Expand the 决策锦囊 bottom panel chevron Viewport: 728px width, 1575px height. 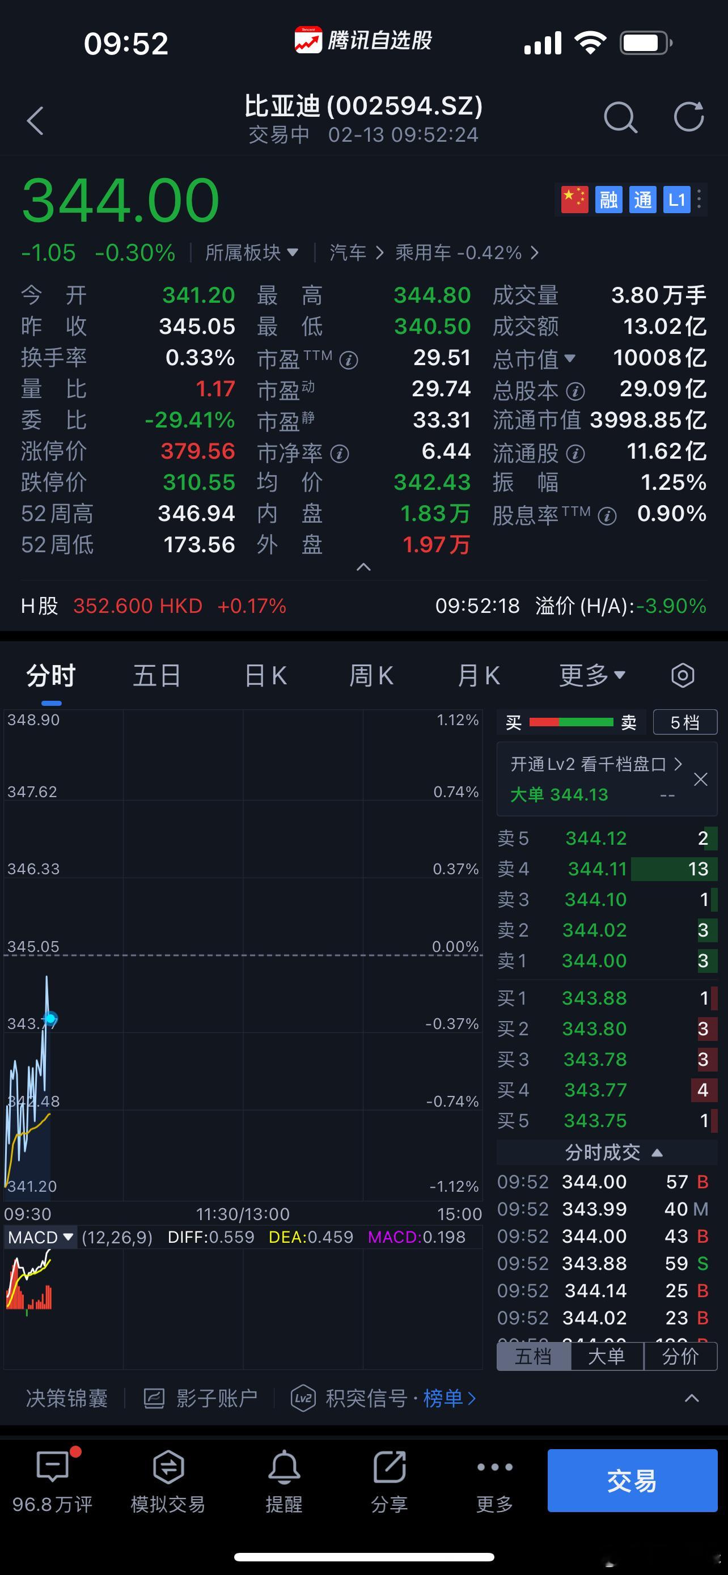(692, 1398)
